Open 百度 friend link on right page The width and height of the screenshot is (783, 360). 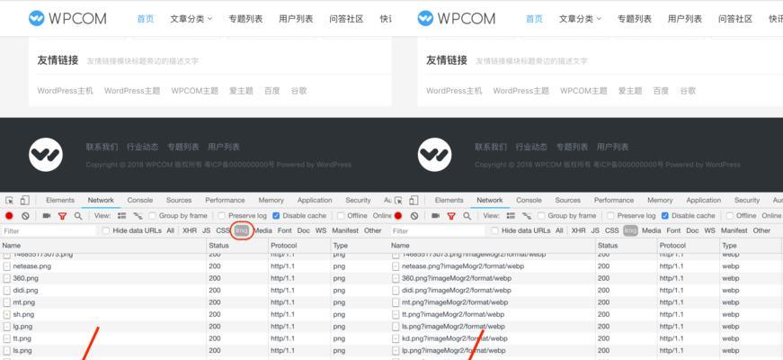(661, 91)
